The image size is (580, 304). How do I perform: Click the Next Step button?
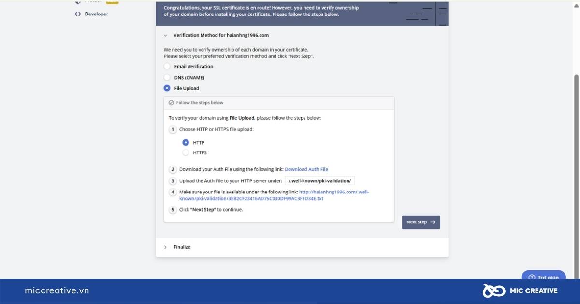point(421,222)
